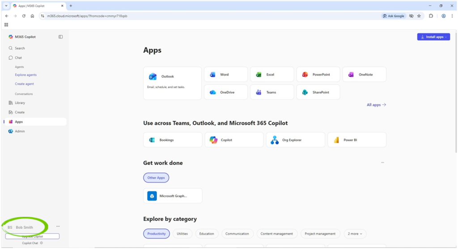
Task: Launch Teams from the apps grid
Action: (271, 92)
